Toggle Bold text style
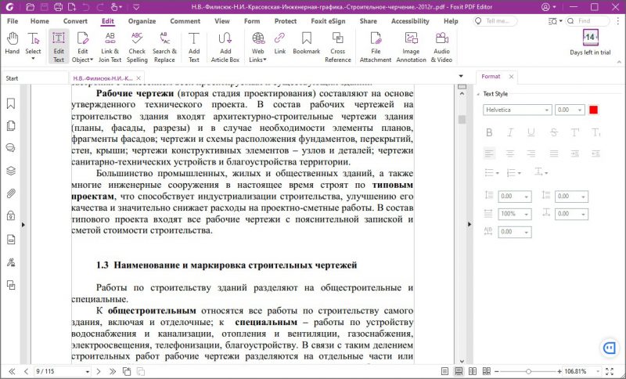The height and width of the screenshot is (379, 626). [x=489, y=132]
